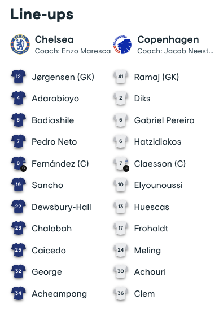Select Sancho's number 19 jersey icon
Image resolution: width=219 pixels, height=313 pixels.
[x=19, y=185]
